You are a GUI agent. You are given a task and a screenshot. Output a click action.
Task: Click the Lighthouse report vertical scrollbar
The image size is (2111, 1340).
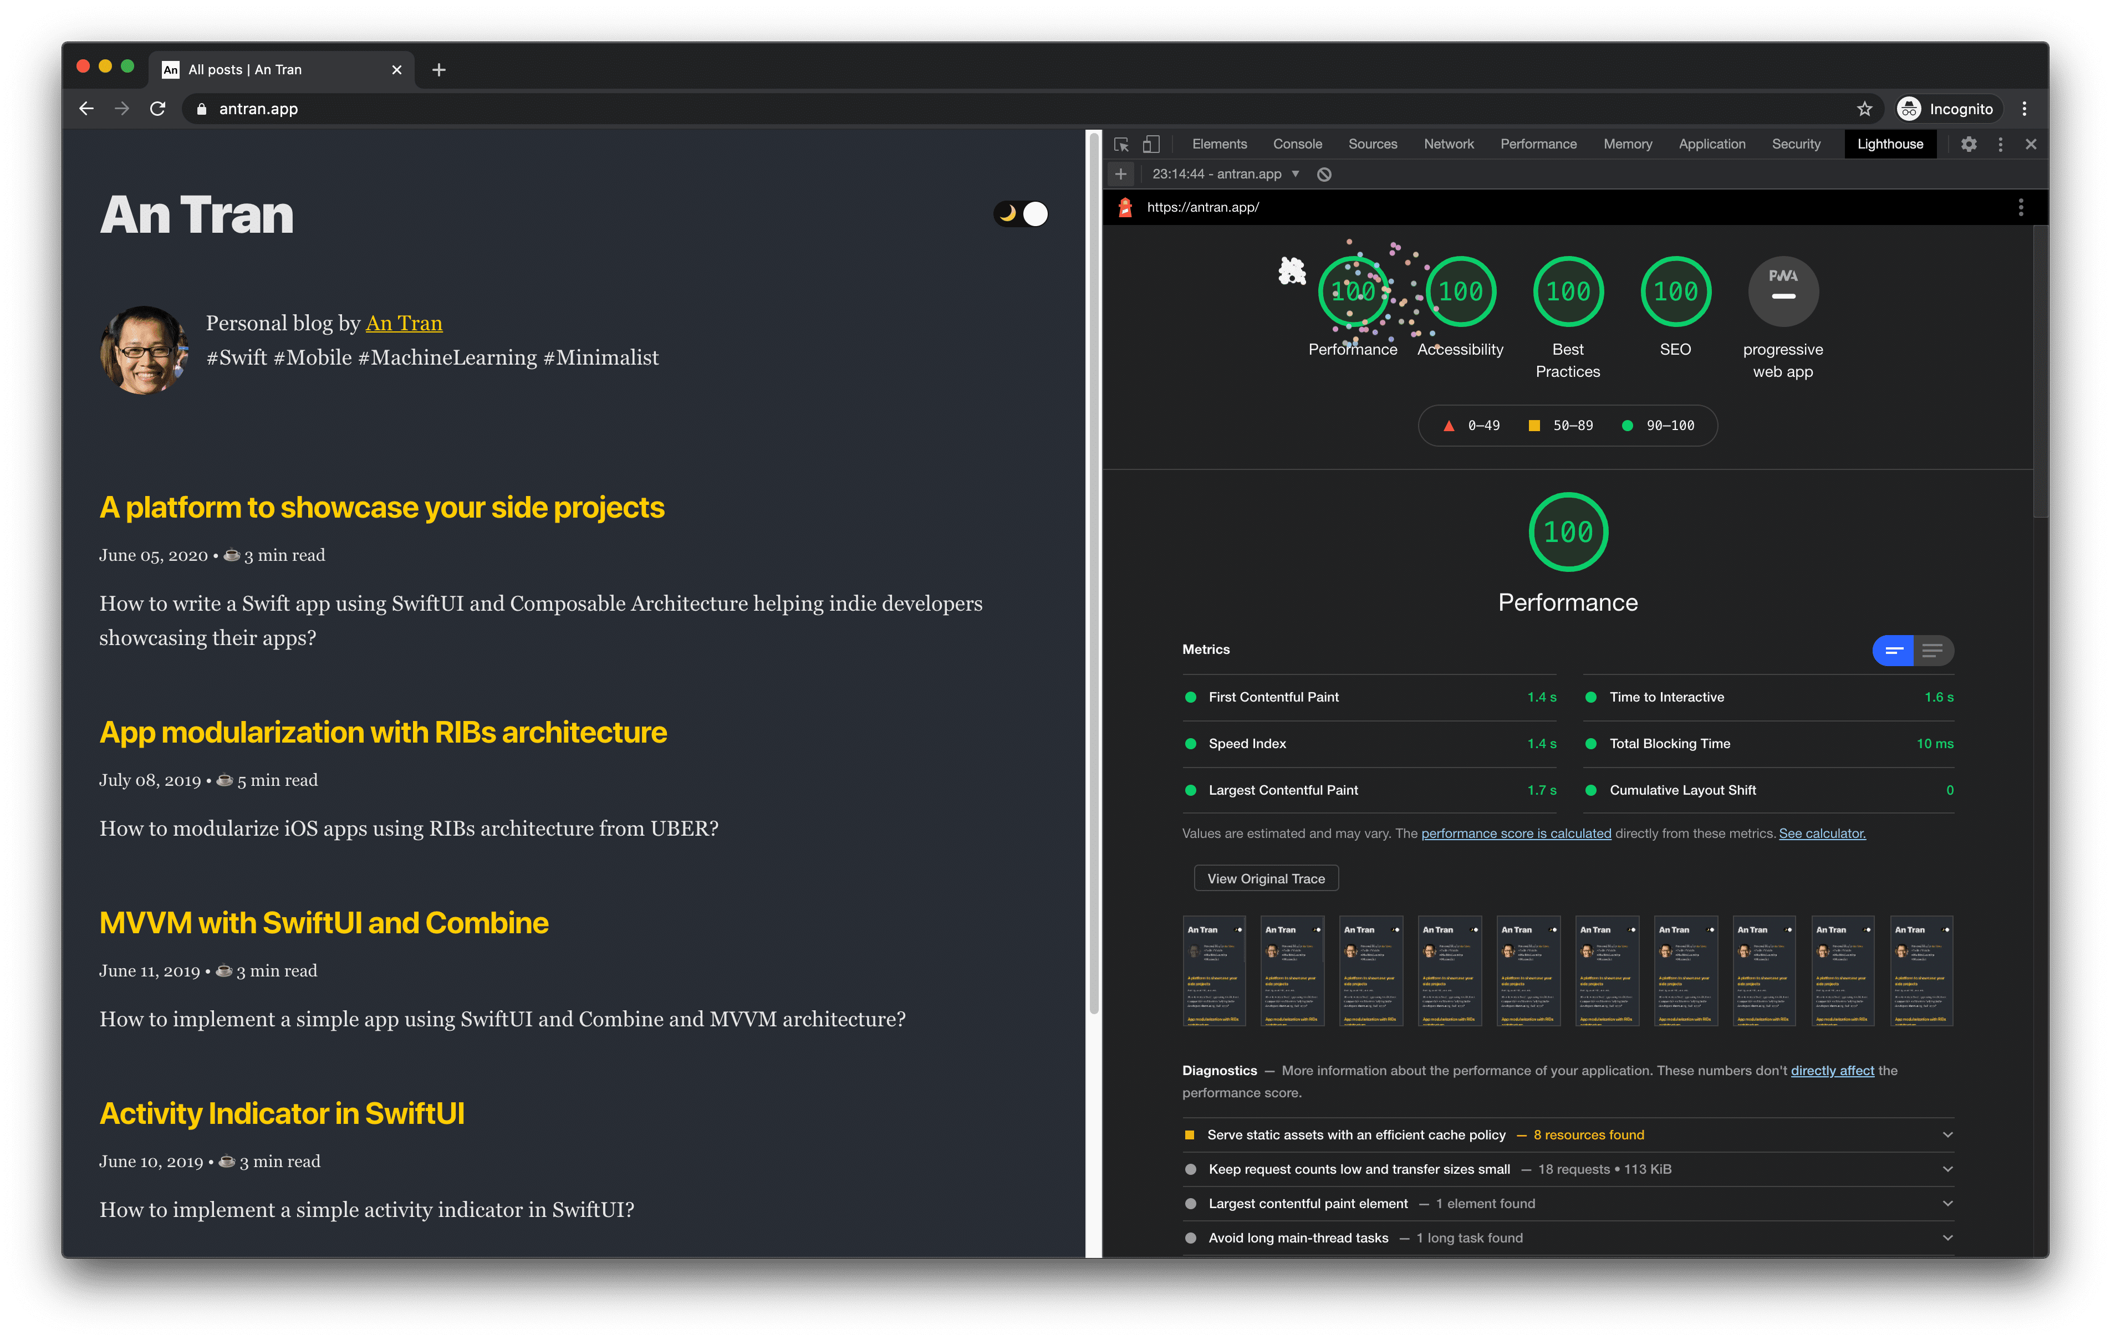(2041, 372)
